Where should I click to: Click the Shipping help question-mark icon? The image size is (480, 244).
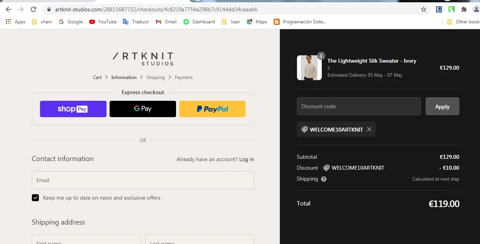point(324,179)
